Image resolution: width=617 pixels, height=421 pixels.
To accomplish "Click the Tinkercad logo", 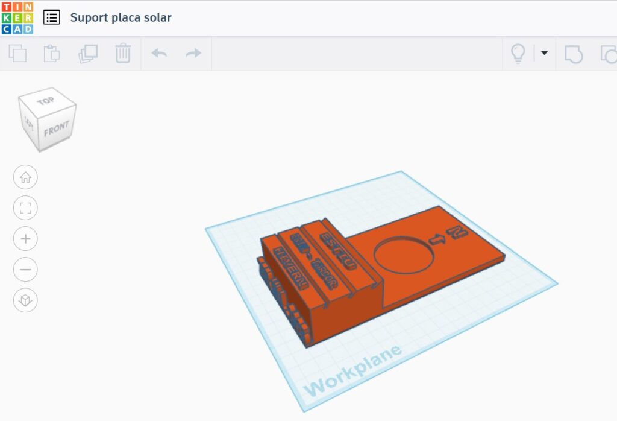I will coord(17,17).
